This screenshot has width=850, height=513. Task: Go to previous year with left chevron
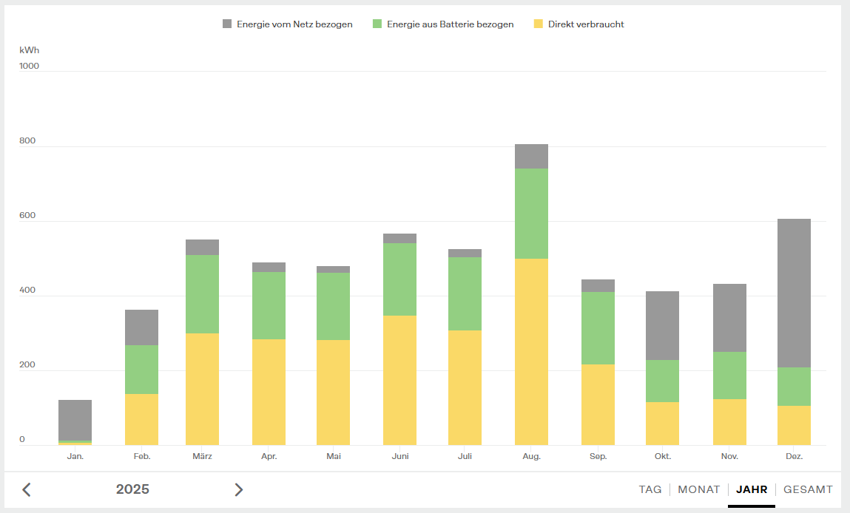pos(27,489)
